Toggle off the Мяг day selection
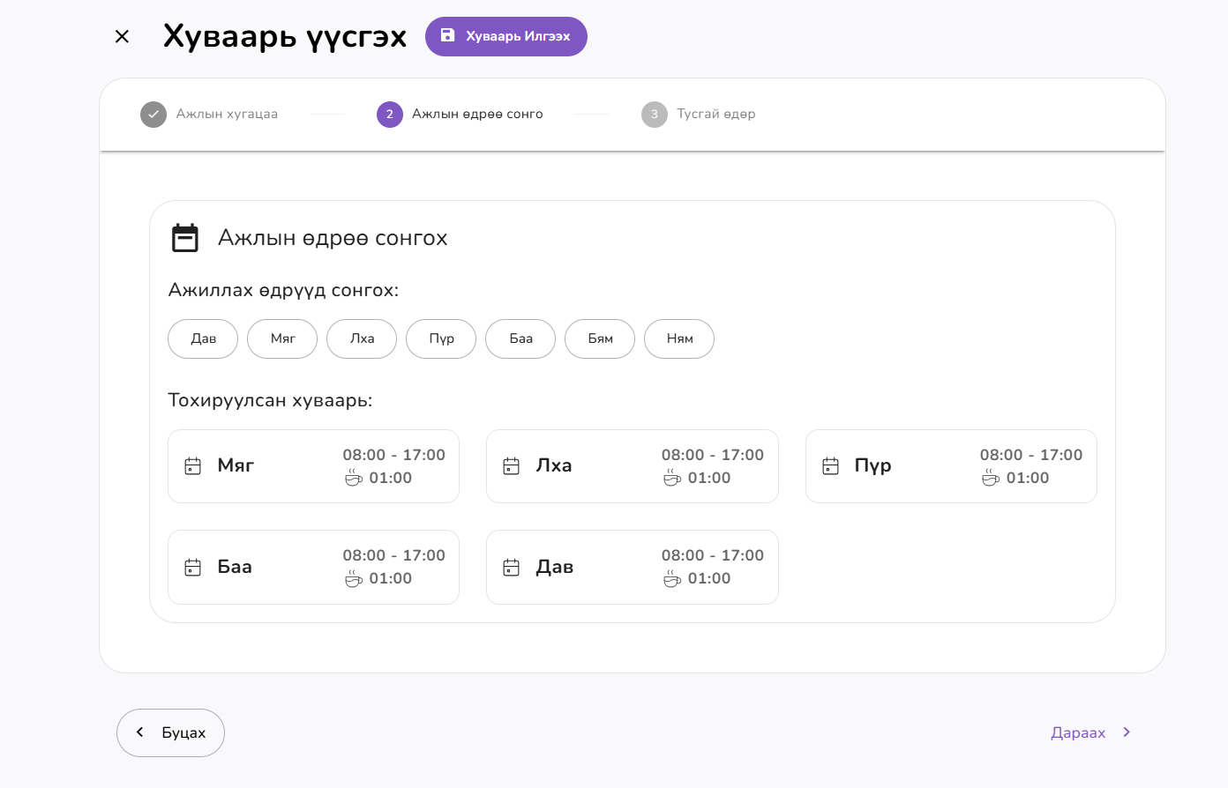Viewport: 1228px width, 788px height. pyautogui.click(x=281, y=338)
